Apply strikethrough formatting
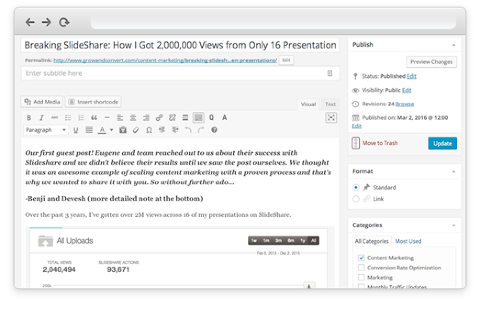This screenshot has height=318, width=480. [55, 118]
